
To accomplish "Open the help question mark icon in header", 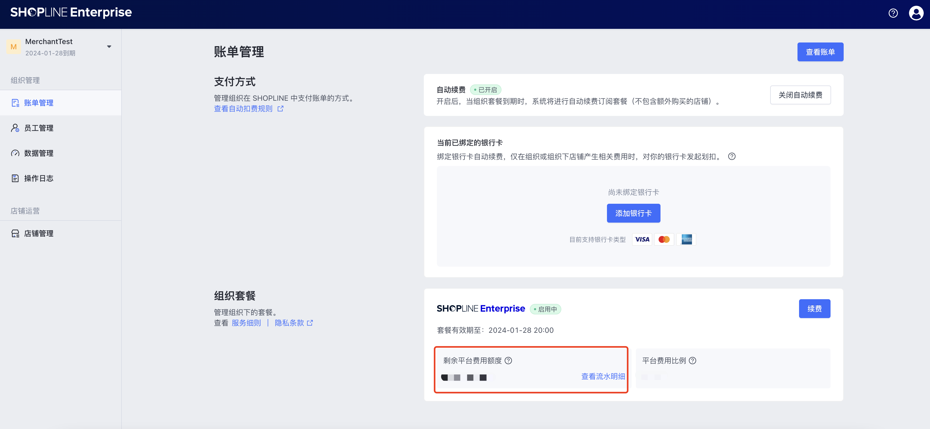I will 893,13.
